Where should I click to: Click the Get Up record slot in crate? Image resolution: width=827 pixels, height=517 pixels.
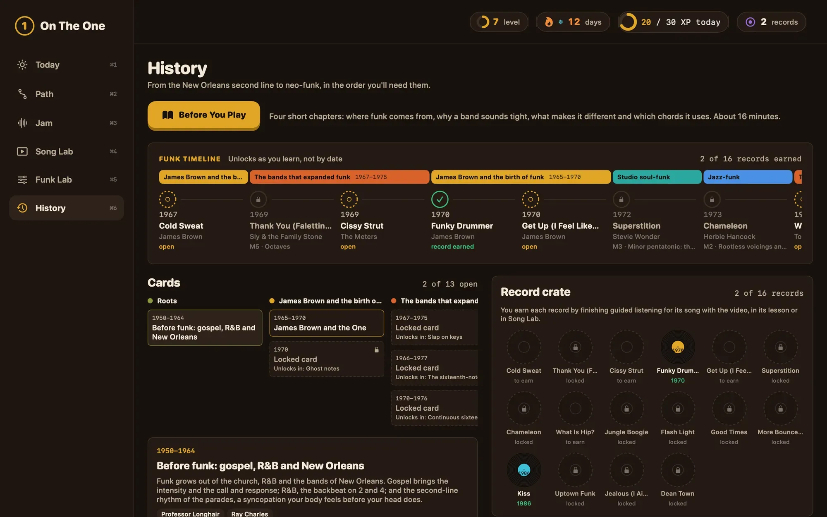tap(729, 347)
